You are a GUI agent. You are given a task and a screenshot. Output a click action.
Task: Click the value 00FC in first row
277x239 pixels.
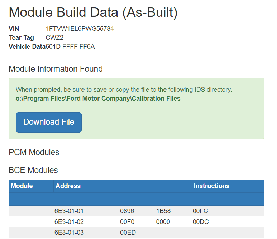[x=200, y=211]
